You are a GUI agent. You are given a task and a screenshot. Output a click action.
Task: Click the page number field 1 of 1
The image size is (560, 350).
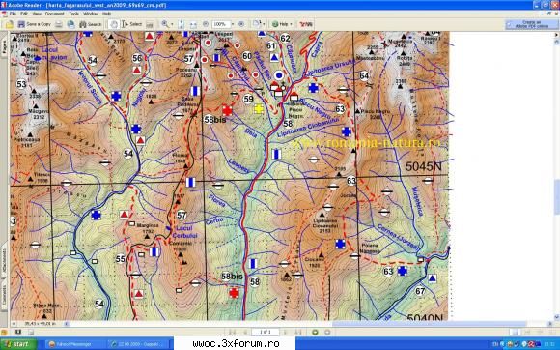pos(265,333)
